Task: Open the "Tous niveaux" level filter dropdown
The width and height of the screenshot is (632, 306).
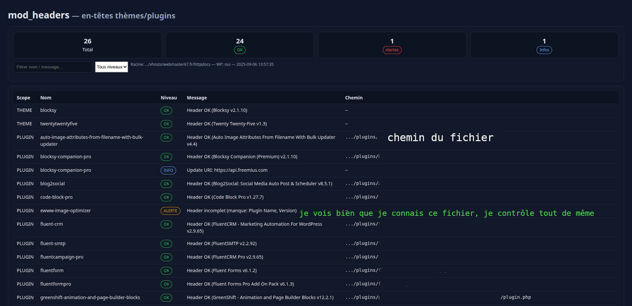Action: click(111, 67)
